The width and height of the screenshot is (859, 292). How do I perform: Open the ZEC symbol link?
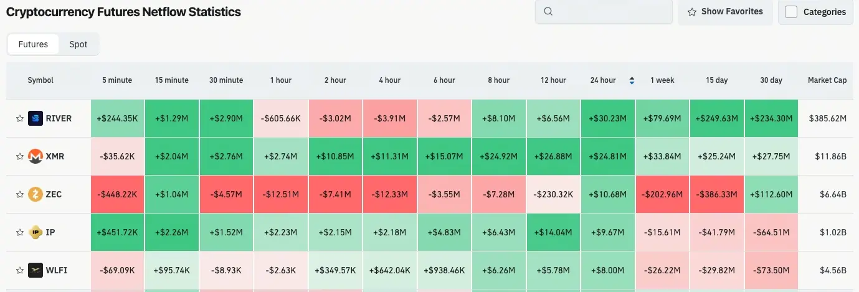54,194
